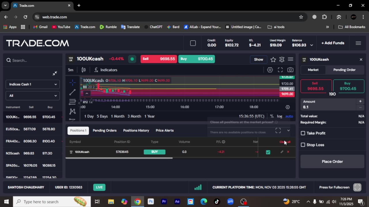
Task: Click Close all positions link
Action: click(x=285, y=142)
